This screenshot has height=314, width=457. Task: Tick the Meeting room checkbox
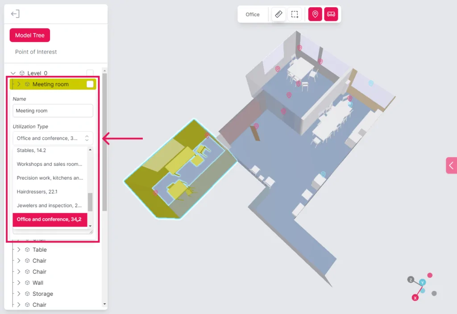coord(90,84)
